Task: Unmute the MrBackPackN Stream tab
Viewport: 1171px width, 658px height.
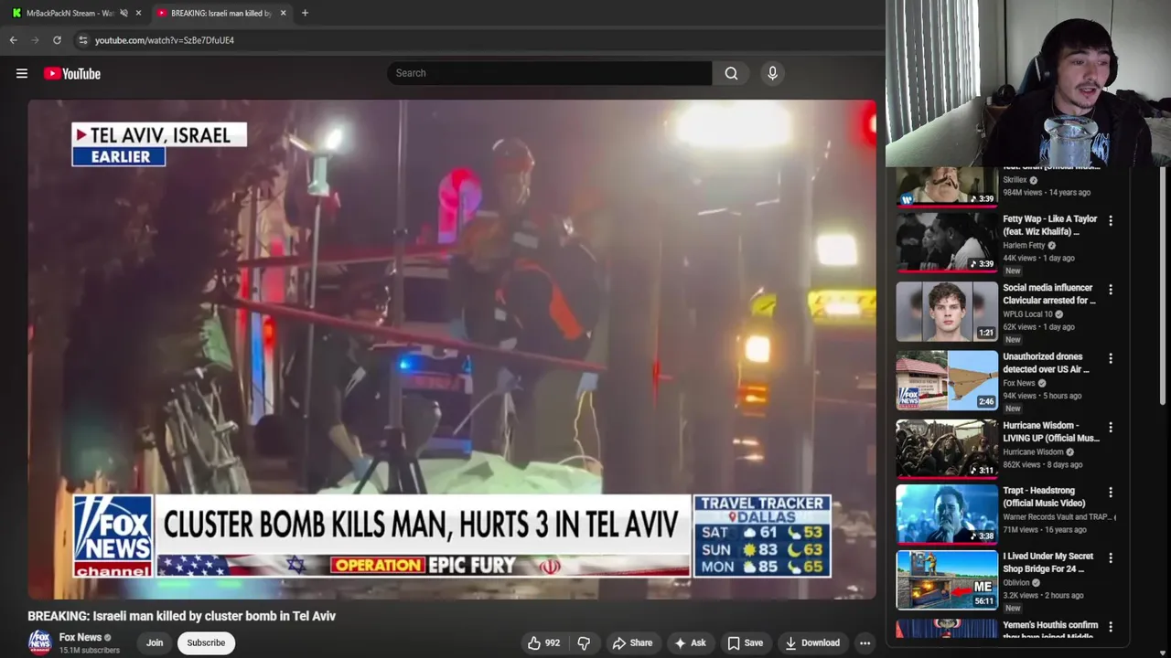Action: (x=124, y=13)
